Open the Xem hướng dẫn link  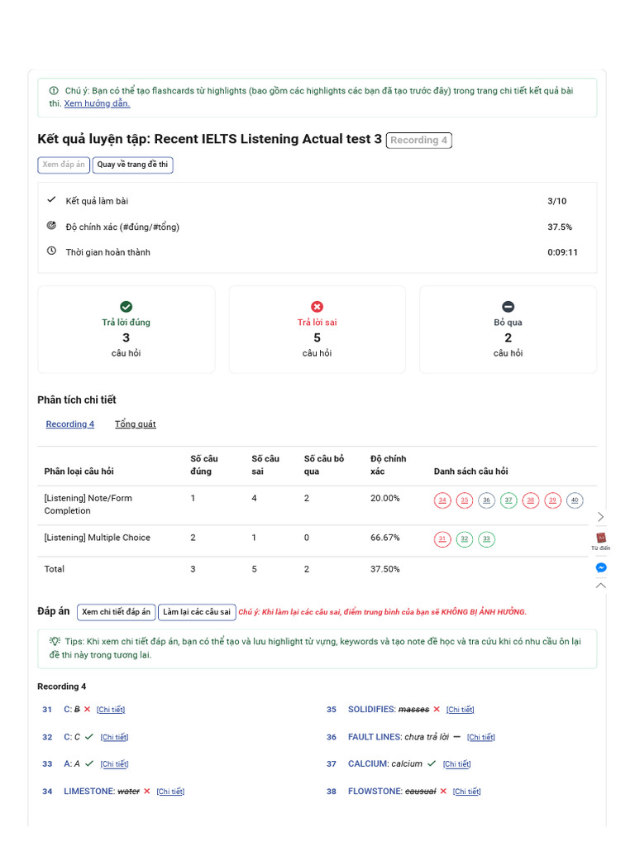97,103
